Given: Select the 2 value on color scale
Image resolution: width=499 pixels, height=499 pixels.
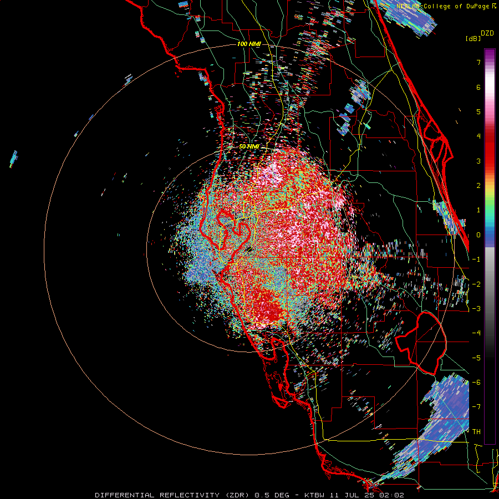Looking at the screenshot, I should point(478,186).
